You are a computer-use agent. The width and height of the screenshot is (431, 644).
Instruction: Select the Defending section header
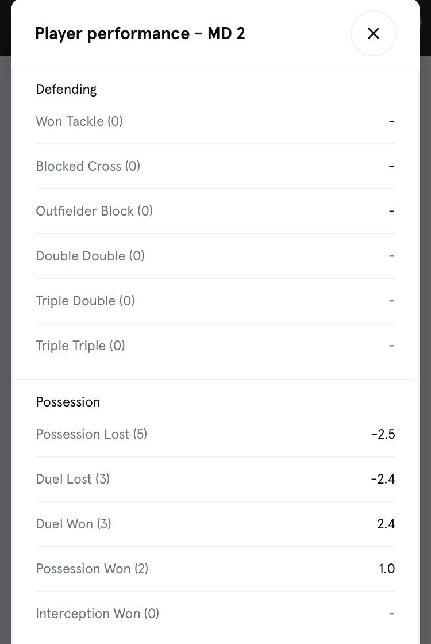(x=66, y=89)
